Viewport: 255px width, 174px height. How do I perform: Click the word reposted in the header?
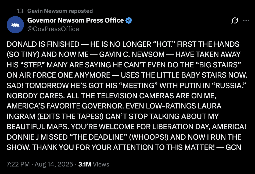pos(81,11)
